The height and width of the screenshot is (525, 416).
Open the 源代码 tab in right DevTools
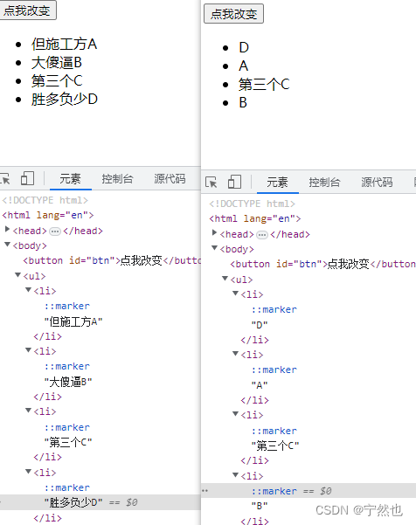(377, 183)
